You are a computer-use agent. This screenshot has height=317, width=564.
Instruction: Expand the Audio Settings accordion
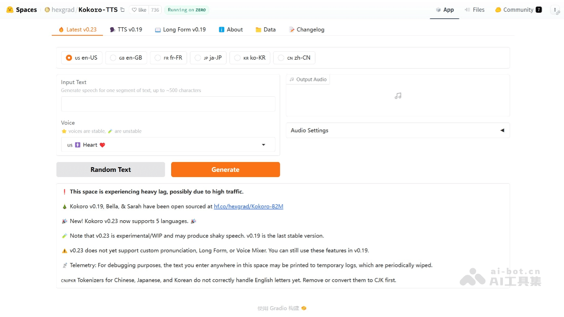397,131
